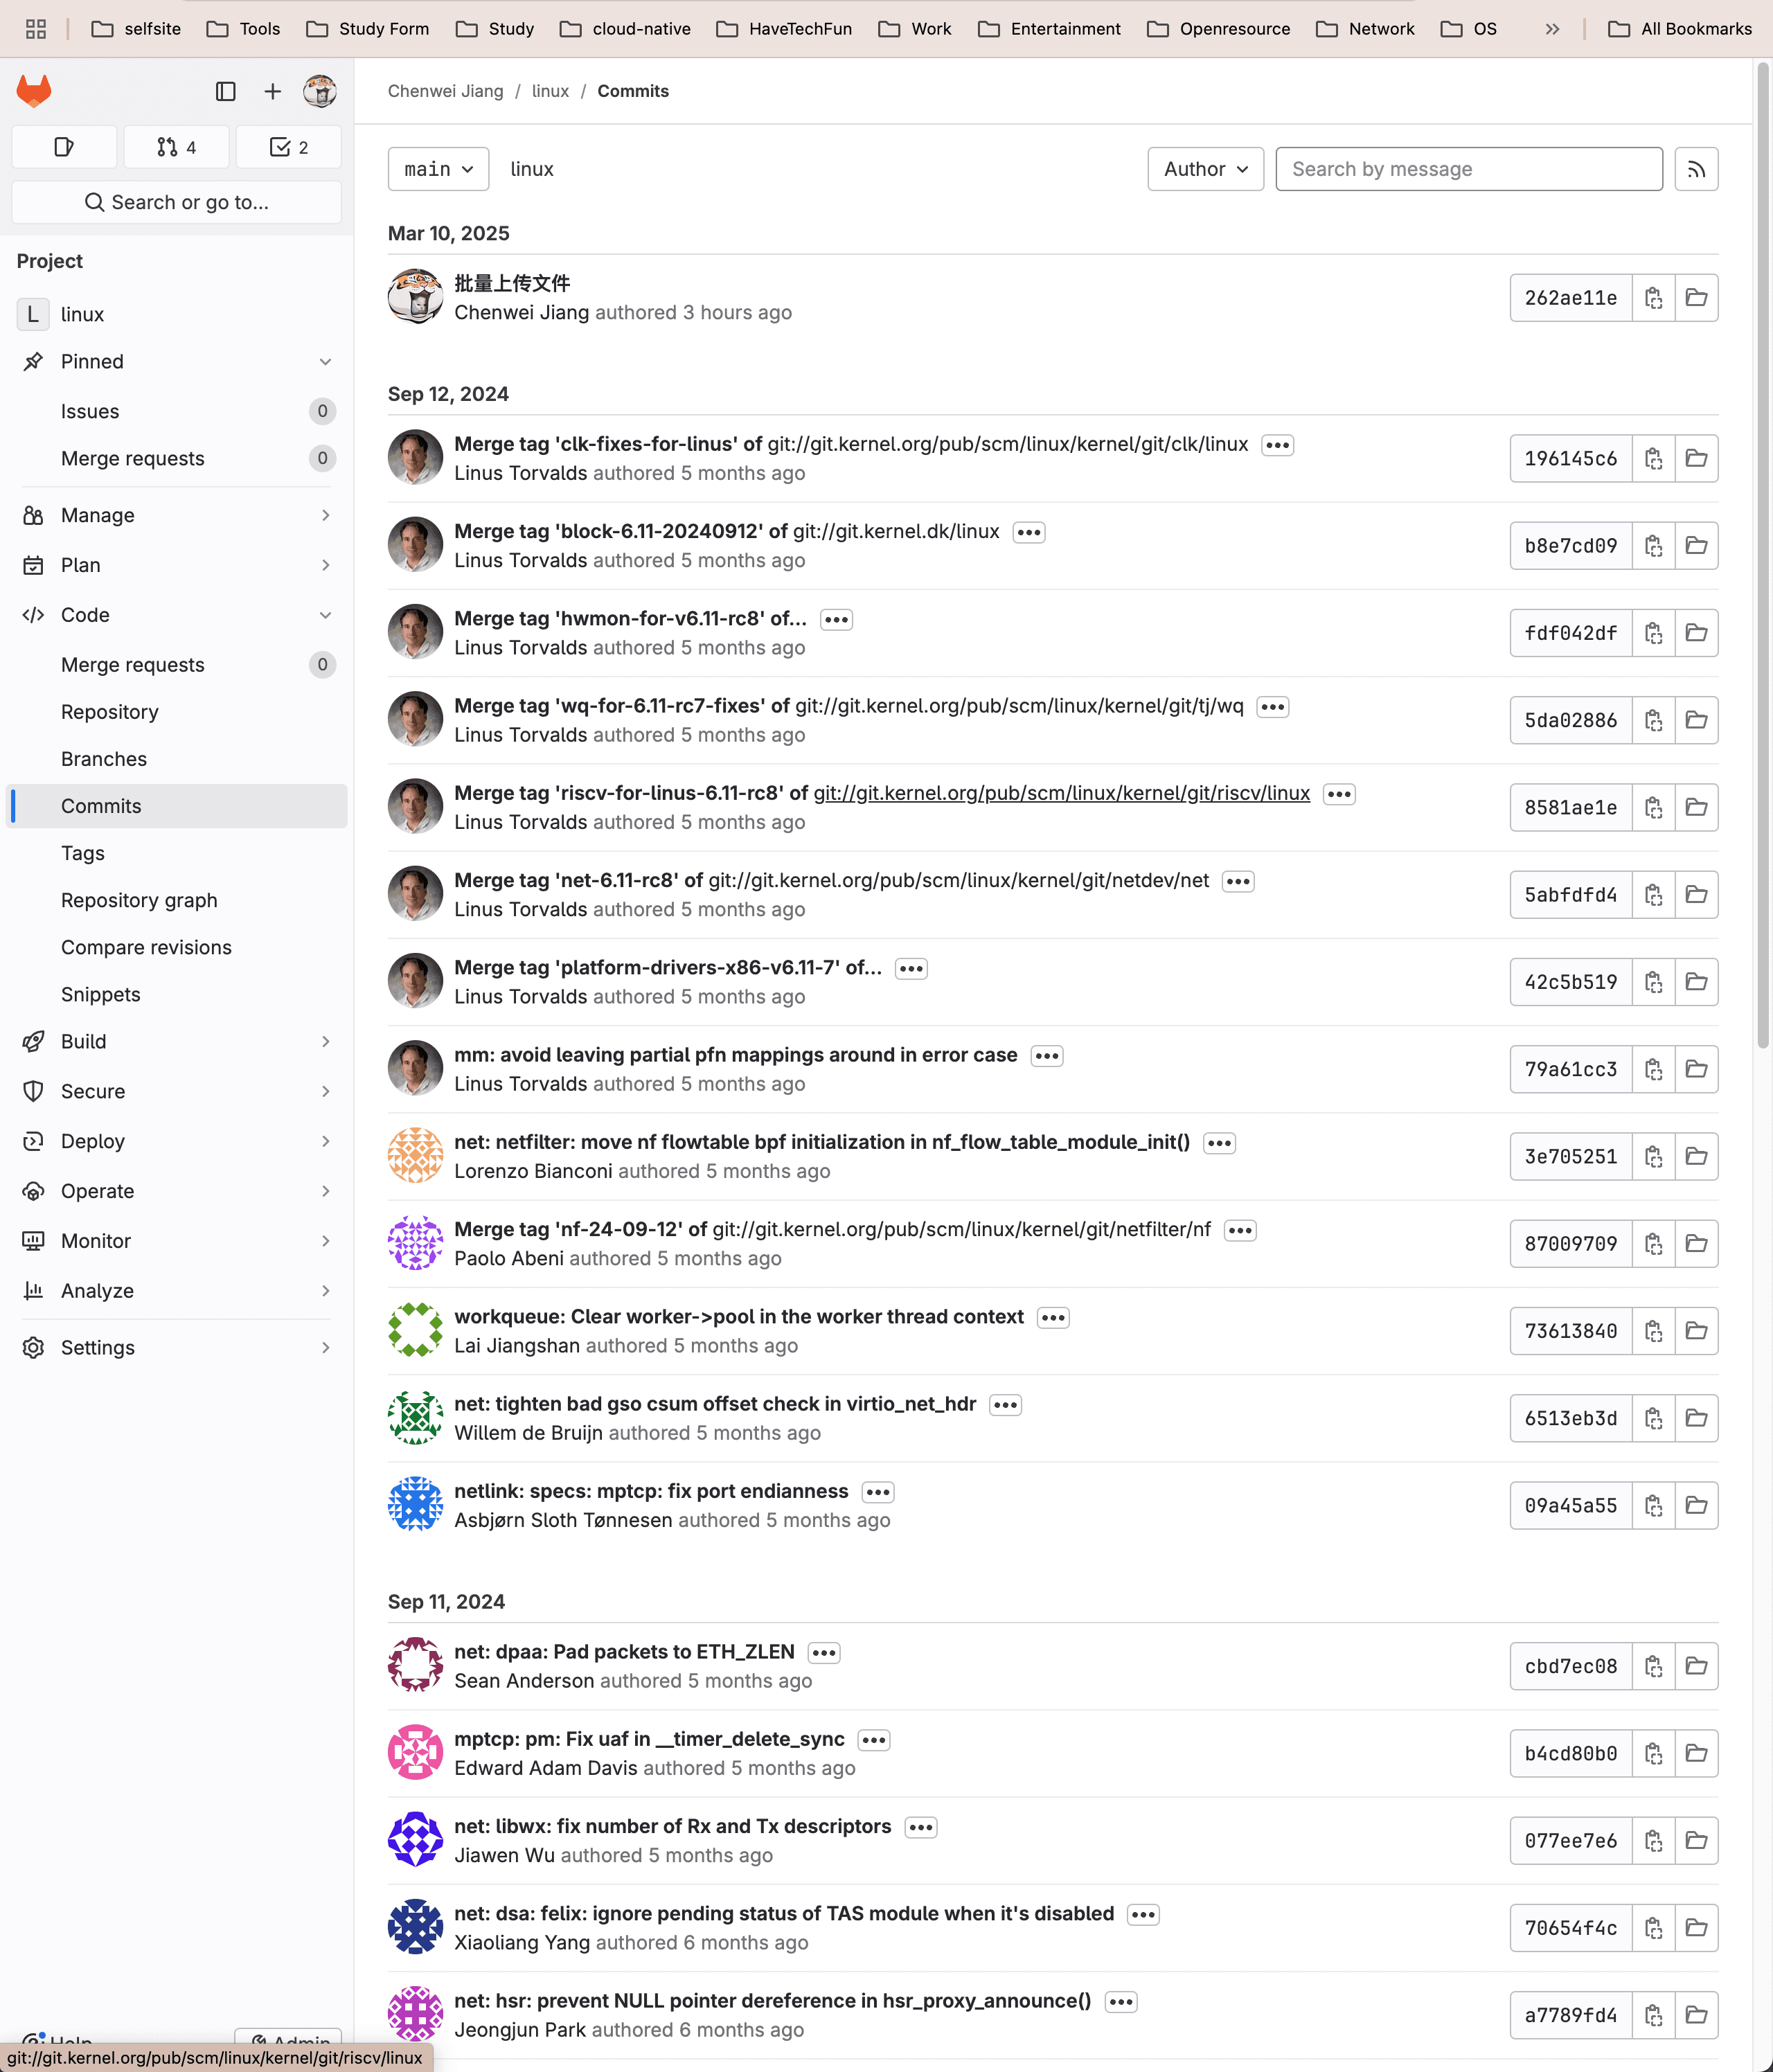This screenshot has height=2072, width=1773.
Task: Copy commit SHA 196145c6
Action: pos(1653,458)
